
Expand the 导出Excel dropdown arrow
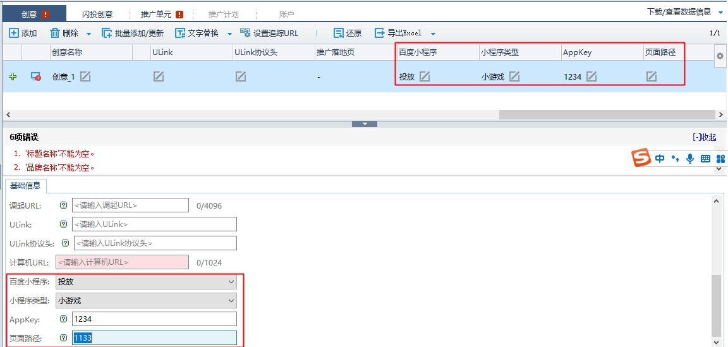click(x=433, y=33)
